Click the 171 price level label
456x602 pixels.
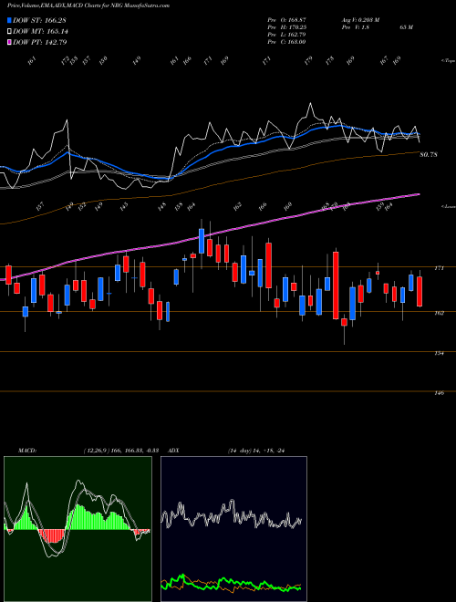pyautogui.click(x=439, y=268)
